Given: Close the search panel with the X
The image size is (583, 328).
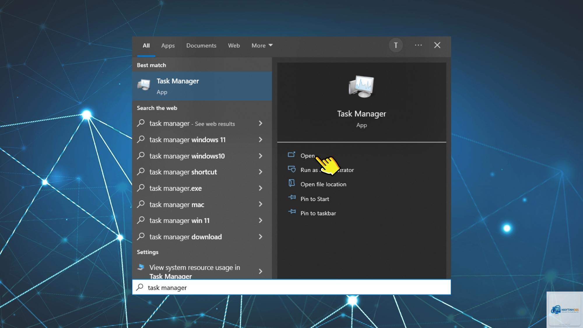Looking at the screenshot, I should click(x=437, y=45).
